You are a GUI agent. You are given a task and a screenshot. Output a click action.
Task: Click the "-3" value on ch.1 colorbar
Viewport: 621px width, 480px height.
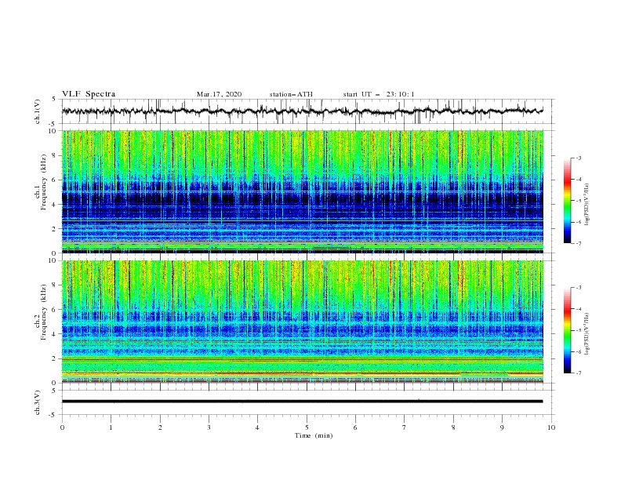[x=579, y=158]
